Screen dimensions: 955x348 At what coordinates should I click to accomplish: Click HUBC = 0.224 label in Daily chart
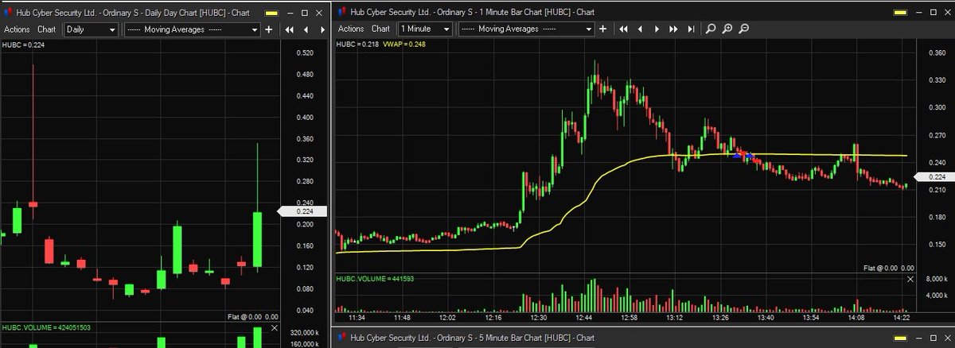[x=21, y=44]
